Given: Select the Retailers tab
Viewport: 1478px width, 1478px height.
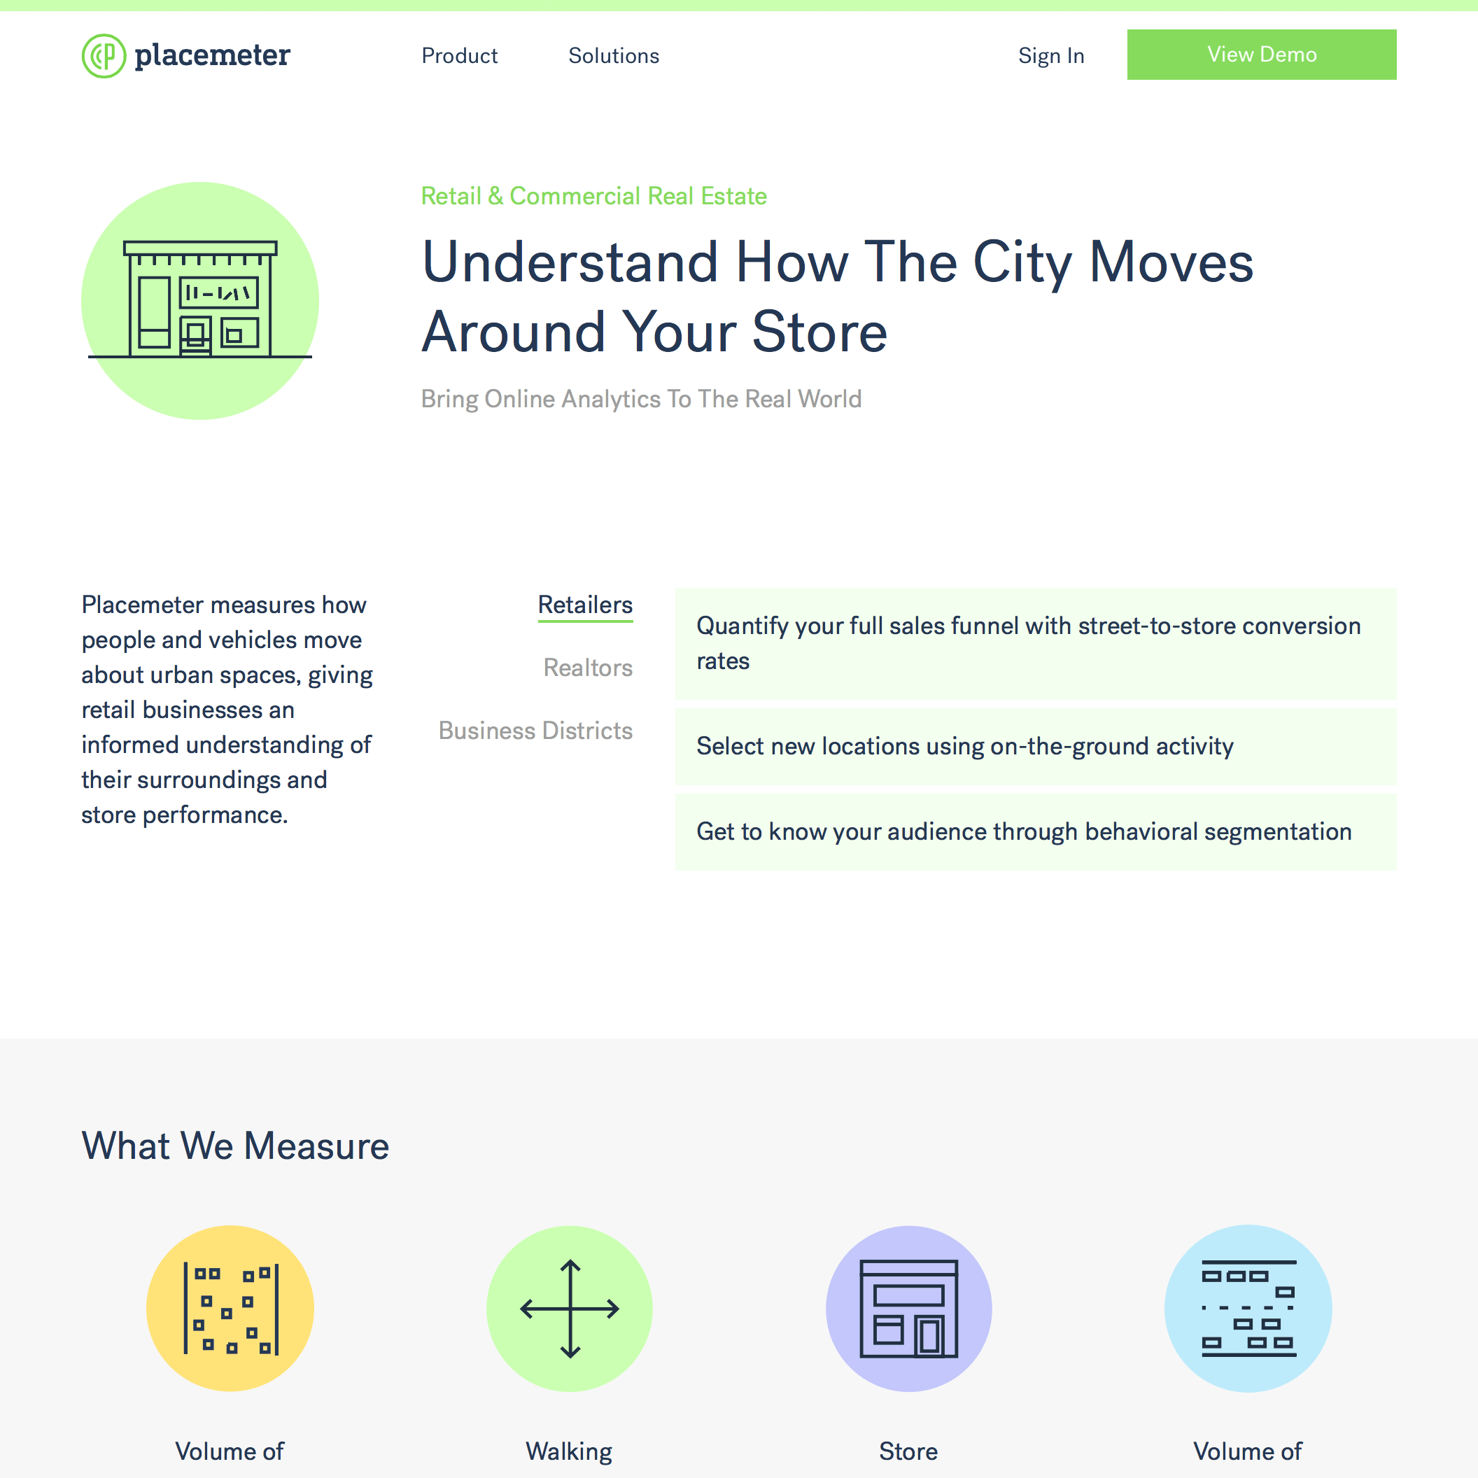Looking at the screenshot, I should coord(586,604).
